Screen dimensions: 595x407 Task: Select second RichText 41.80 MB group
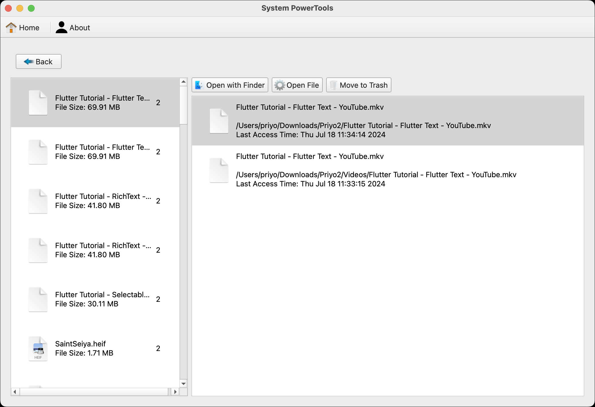click(x=95, y=250)
